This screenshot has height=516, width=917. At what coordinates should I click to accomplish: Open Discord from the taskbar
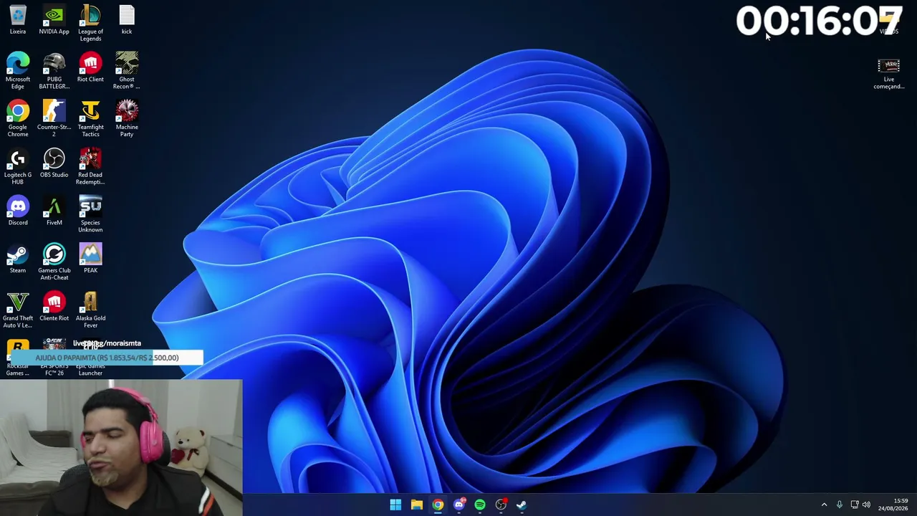458,505
